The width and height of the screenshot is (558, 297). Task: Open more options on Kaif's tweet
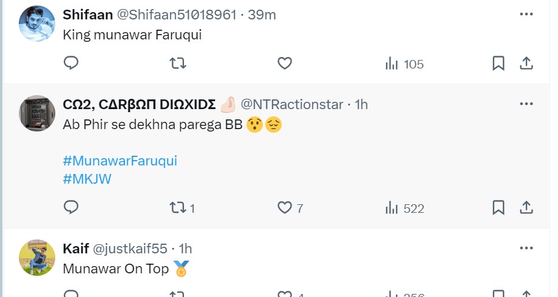[x=526, y=249]
